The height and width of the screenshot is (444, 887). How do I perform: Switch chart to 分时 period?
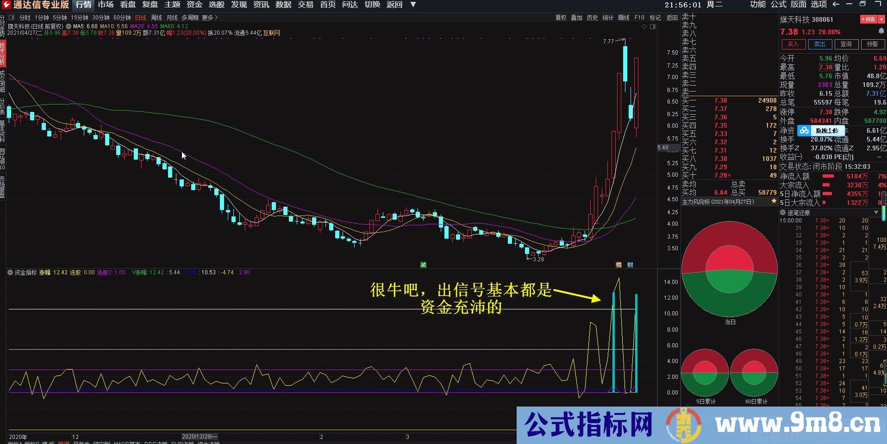coord(25,18)
